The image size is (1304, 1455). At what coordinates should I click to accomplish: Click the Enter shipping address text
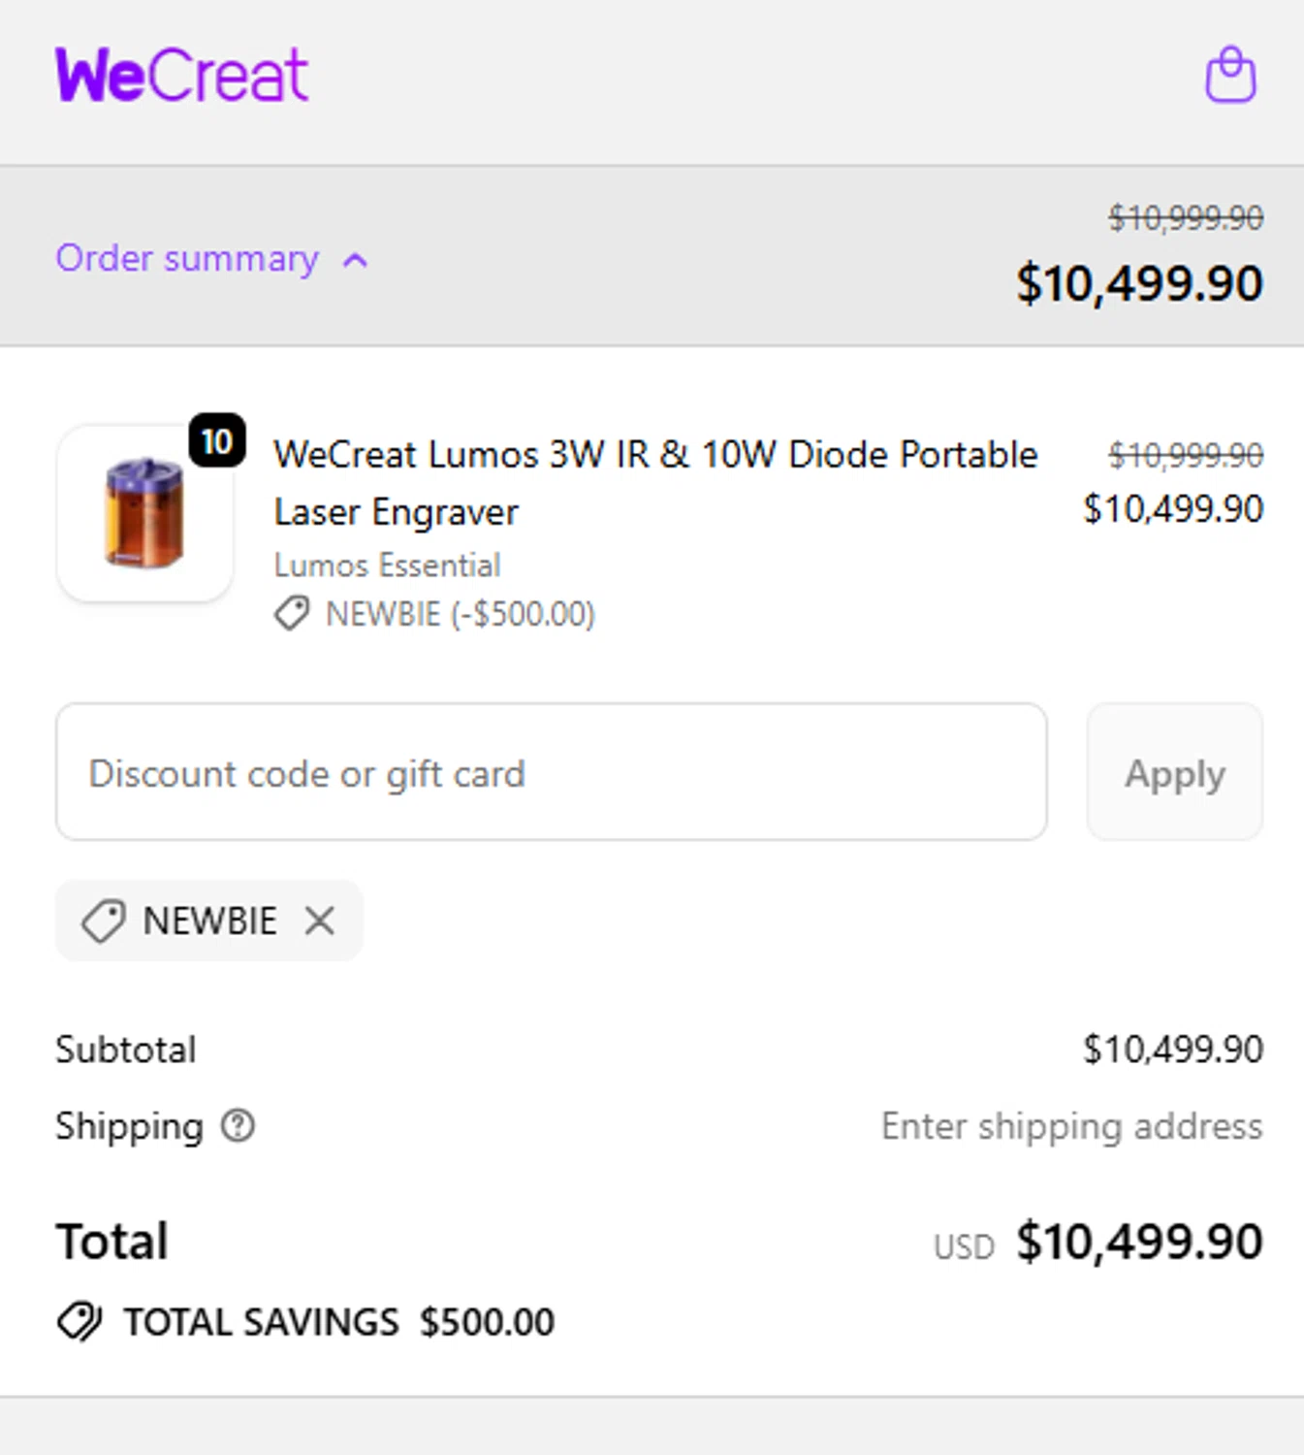click(x=1071, y=1126)
